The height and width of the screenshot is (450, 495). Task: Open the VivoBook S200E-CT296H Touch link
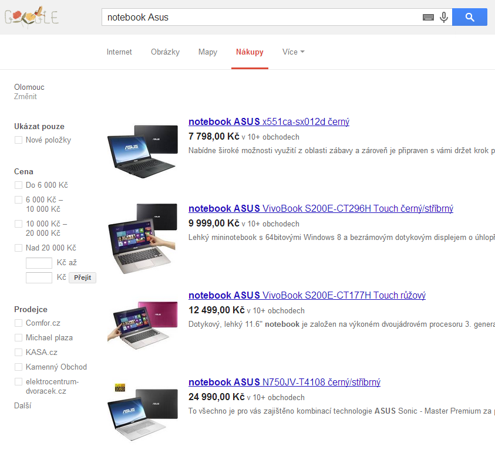pos(321,208)
